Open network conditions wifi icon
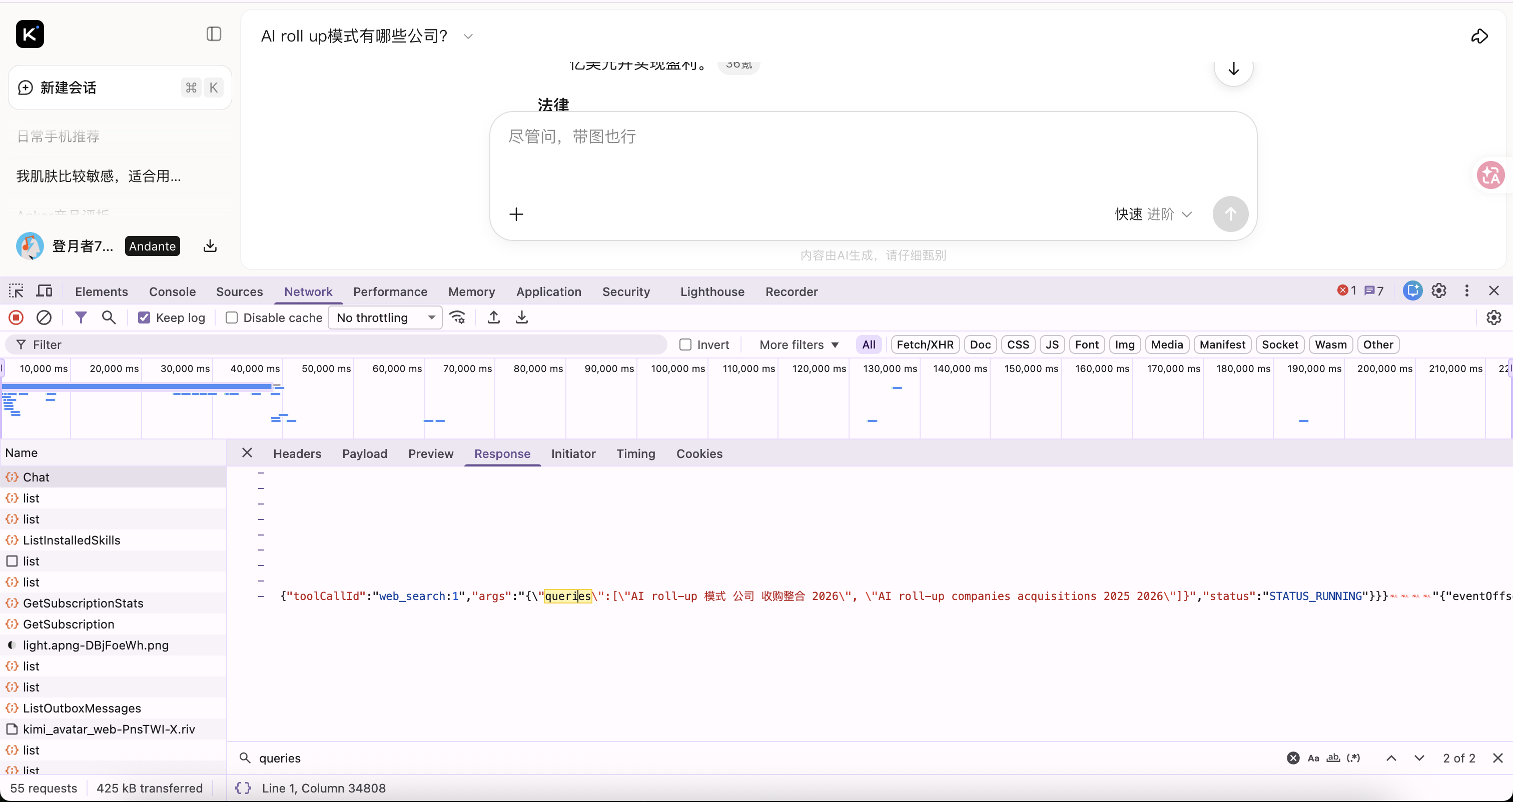1513x802 pixels. tap(457, 317)
